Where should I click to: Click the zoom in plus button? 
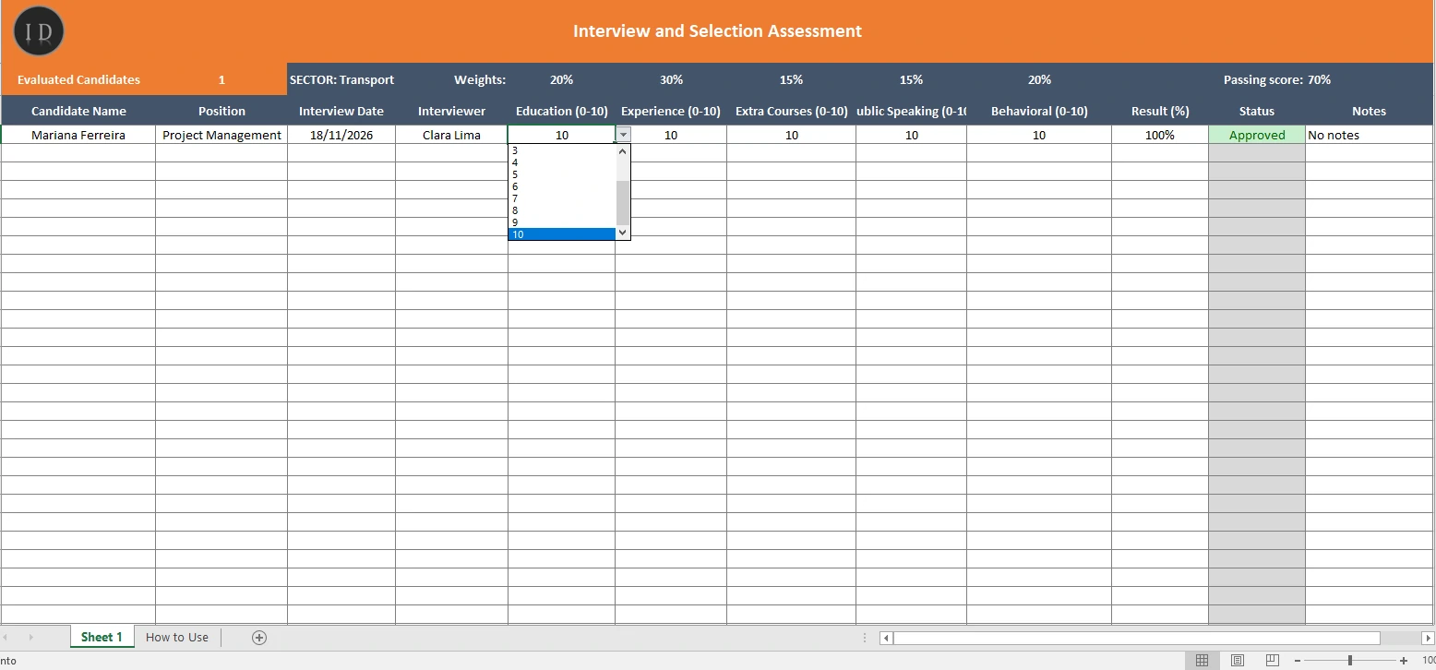click(1404, 661)
